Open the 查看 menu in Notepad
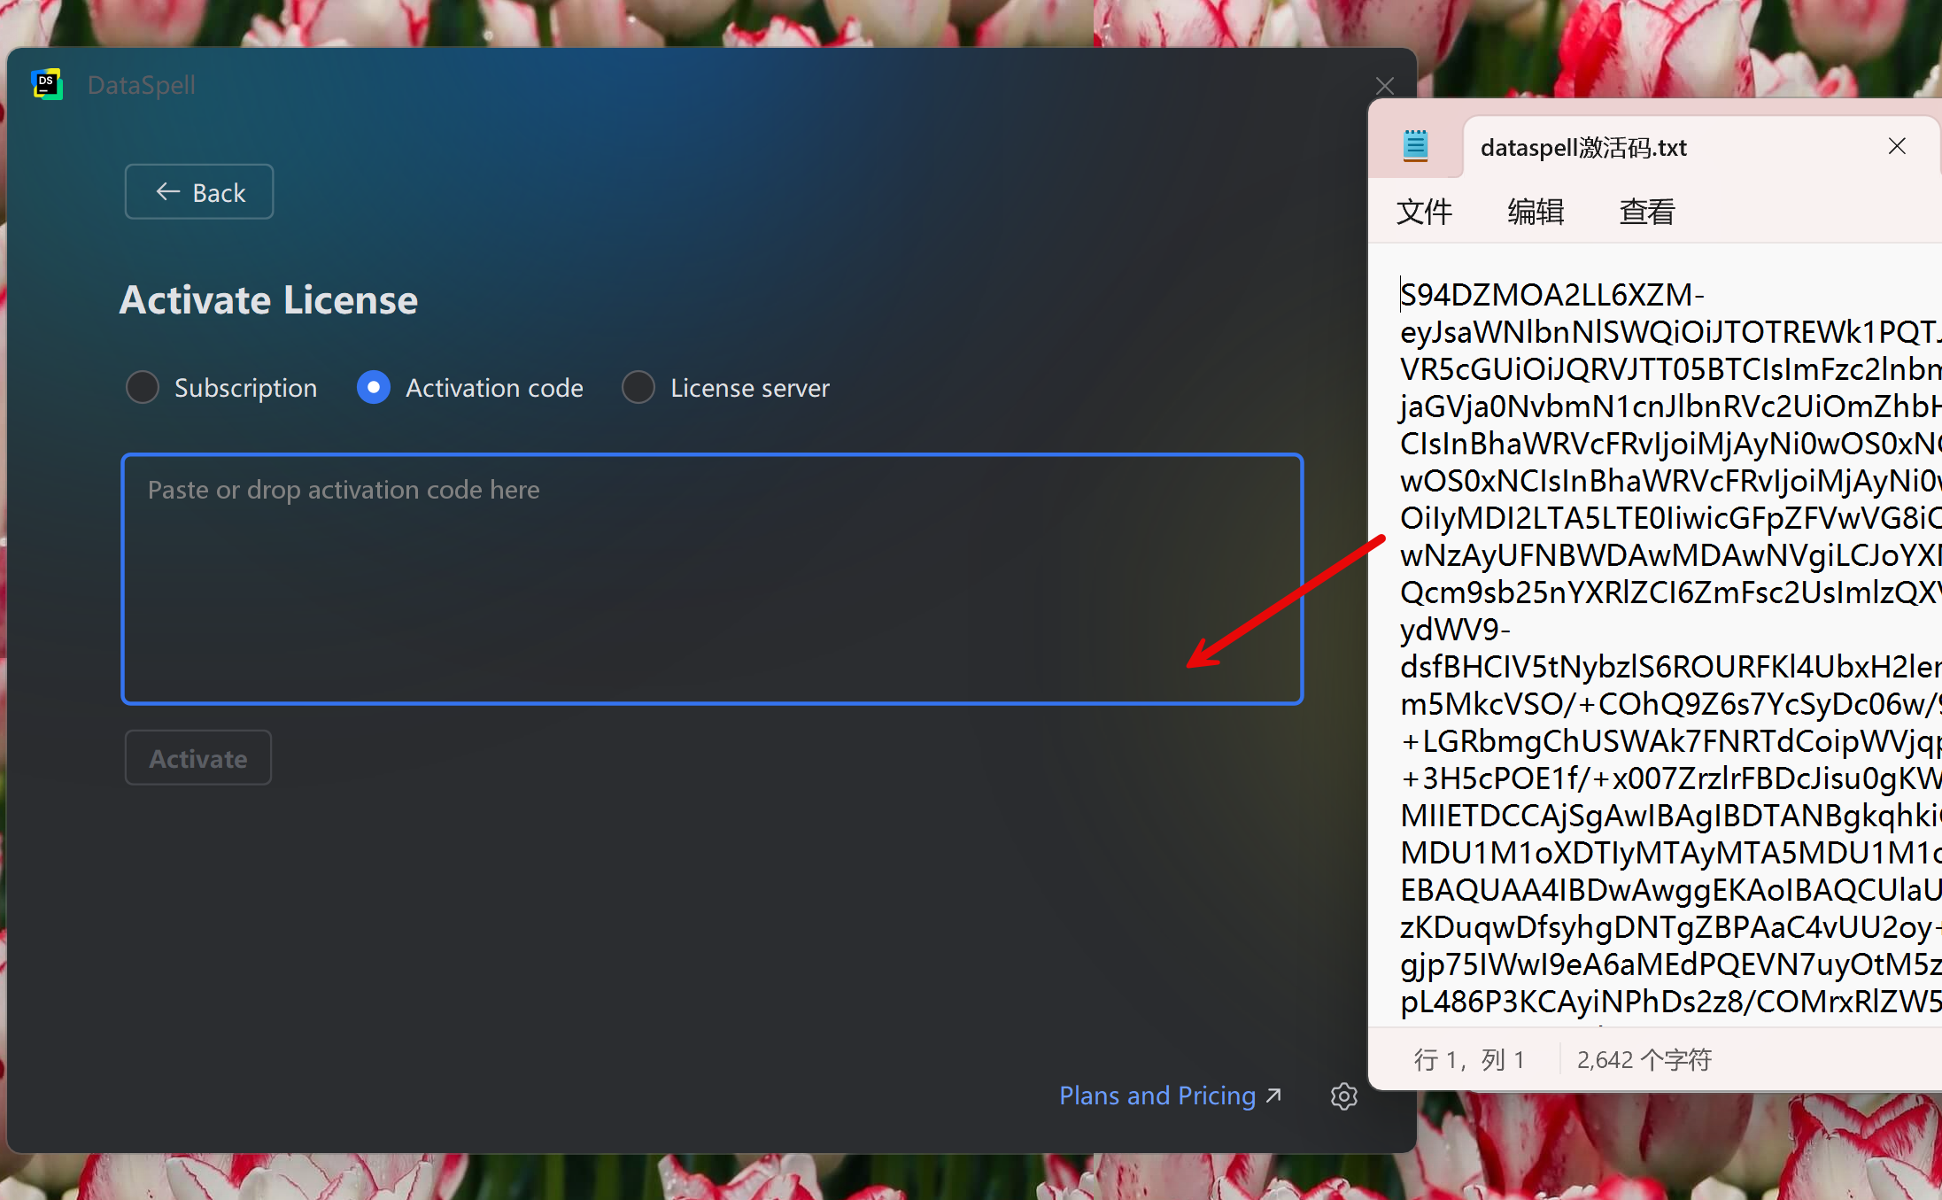The height and width of the screenshot is (1200, 1942). point(1647,213)
